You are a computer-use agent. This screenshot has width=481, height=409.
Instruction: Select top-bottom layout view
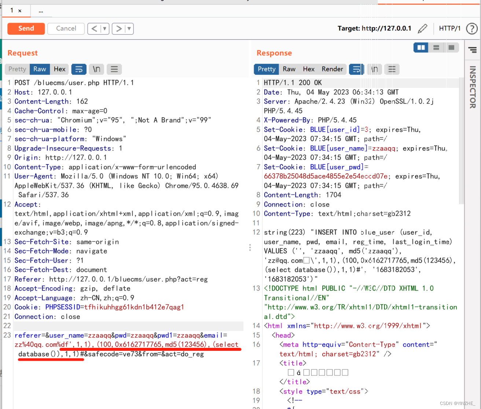click(x=436, y=48)
